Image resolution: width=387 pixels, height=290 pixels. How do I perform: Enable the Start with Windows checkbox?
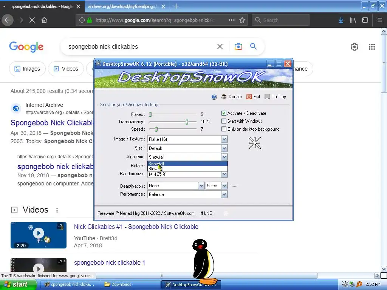[x=224, y=121]
